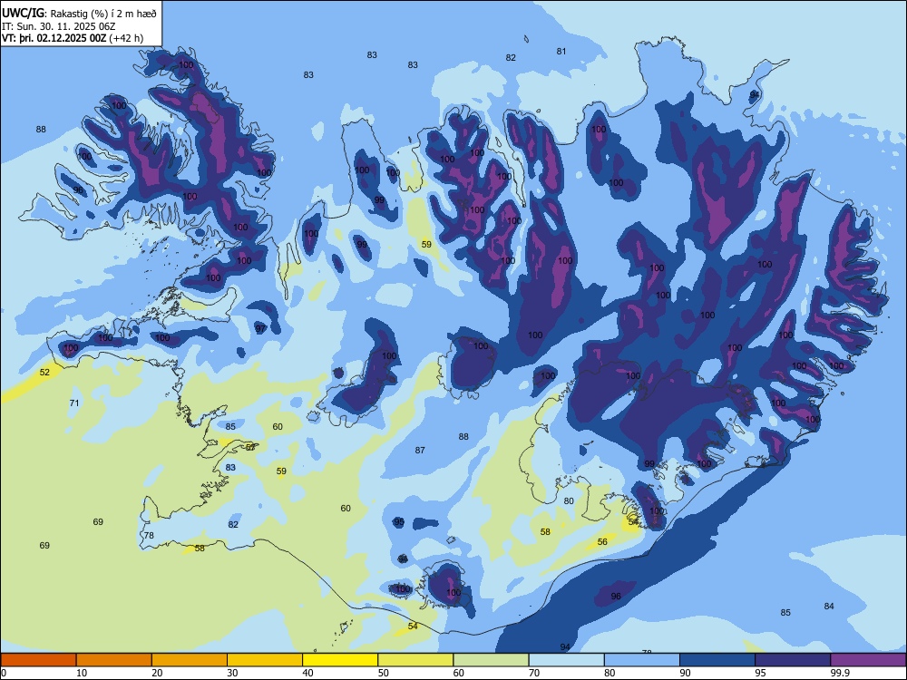Click the 99.9 legend scale label
This screenshot has height=680, width=907.
coord(840,673)
